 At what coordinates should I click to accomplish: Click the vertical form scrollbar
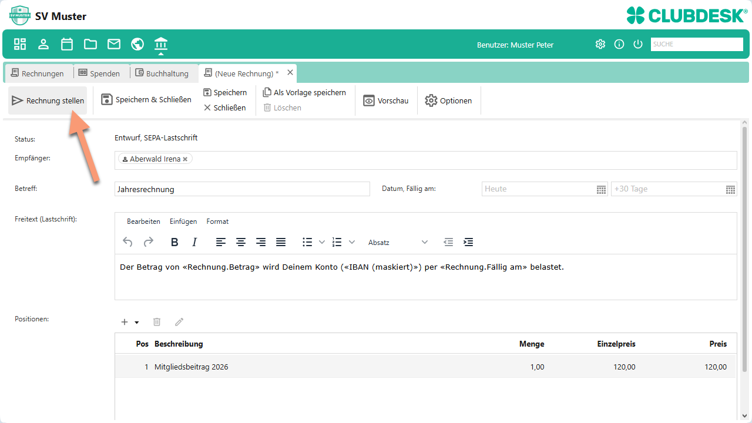(745, 250)
